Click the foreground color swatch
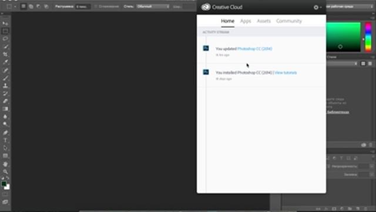 click(x=4, y=184)
